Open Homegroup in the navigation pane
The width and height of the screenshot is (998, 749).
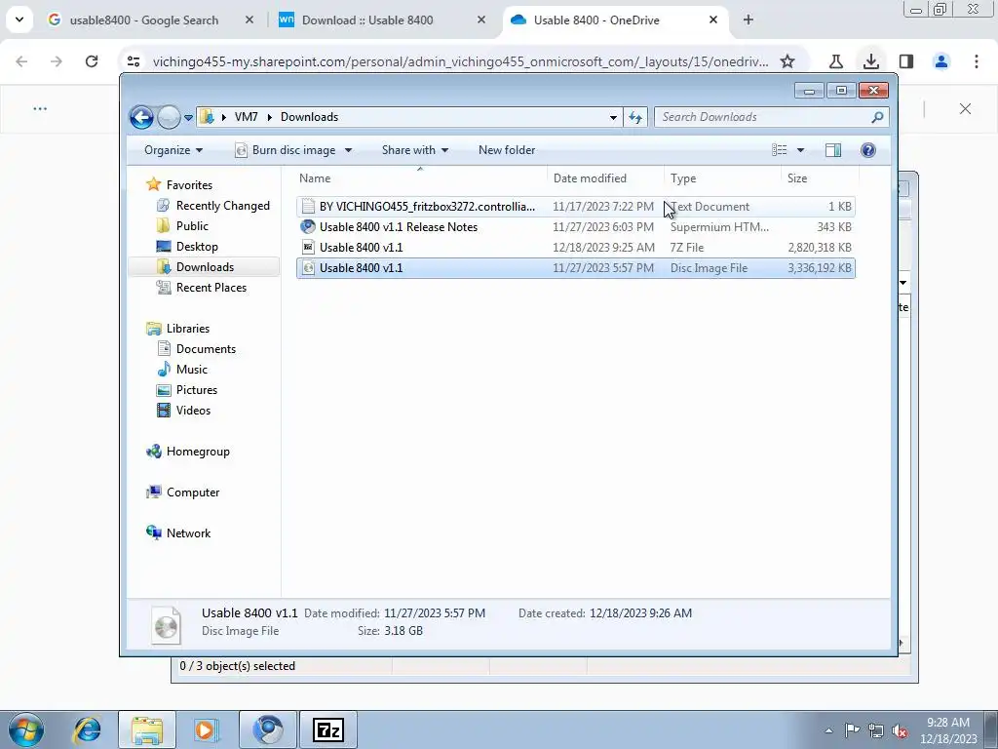[x=197, y=451]
